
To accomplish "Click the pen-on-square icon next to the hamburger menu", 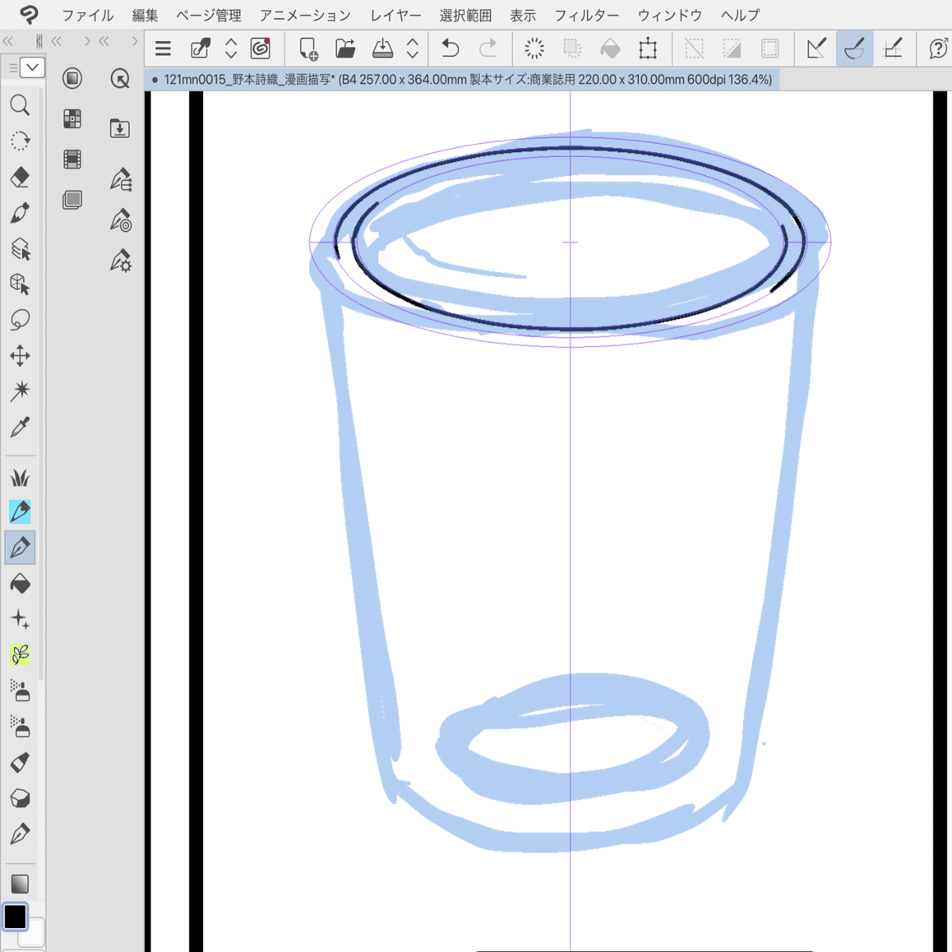I will [201, 48].
